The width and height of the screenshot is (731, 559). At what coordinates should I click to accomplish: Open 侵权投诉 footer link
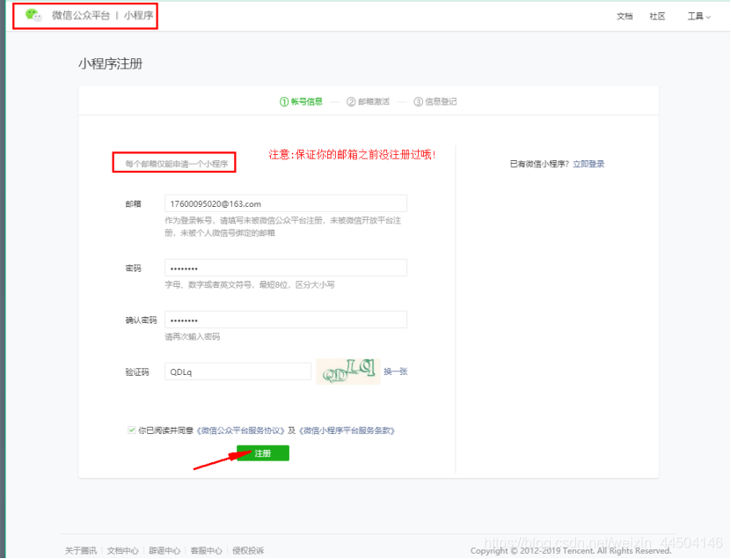click(248, 550)
